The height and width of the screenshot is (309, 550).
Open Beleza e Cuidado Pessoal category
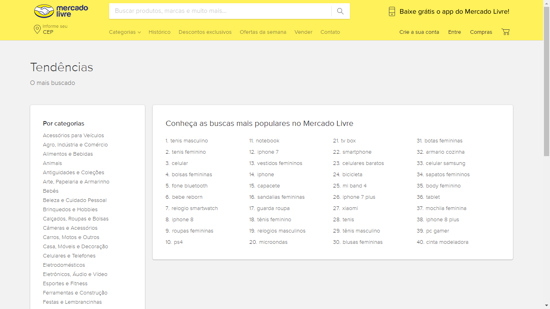coord(74,200)
